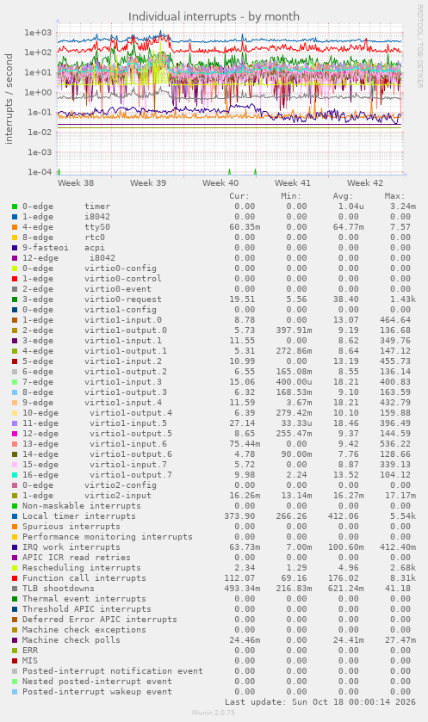428x722 pixels.
Task: Click the swatch next to Spurious interrupts
Action: [15, 527]
